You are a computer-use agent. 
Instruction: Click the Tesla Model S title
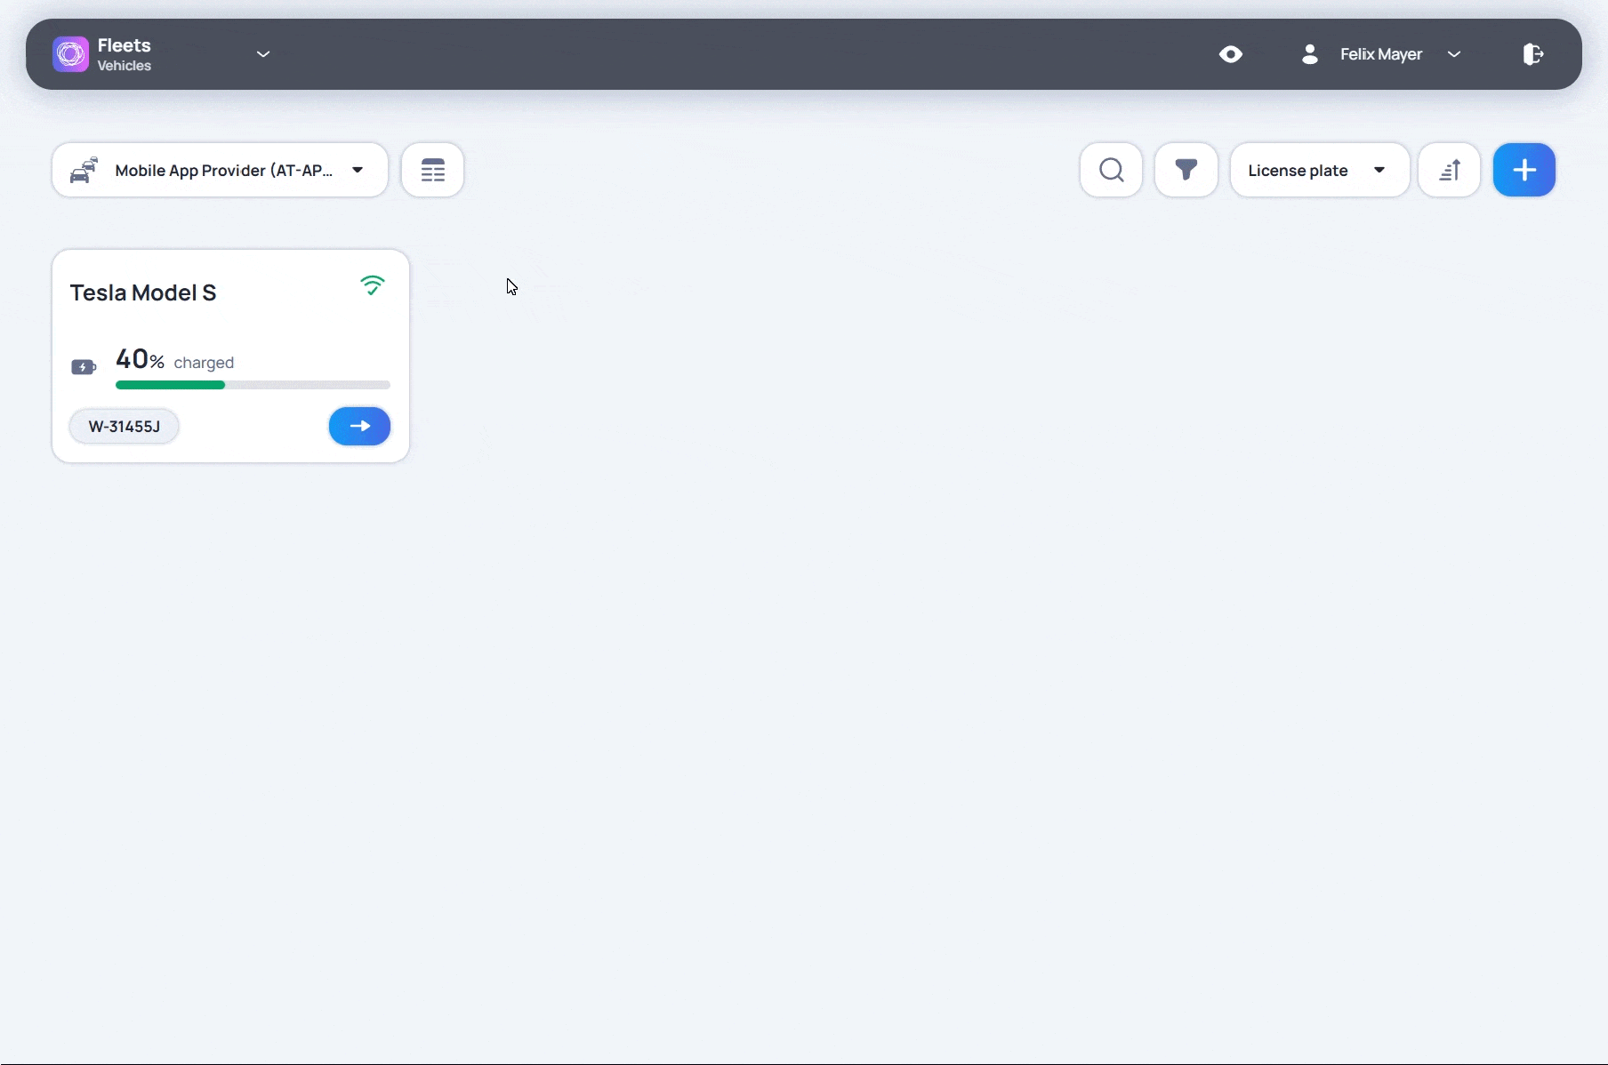click(143, 292)
